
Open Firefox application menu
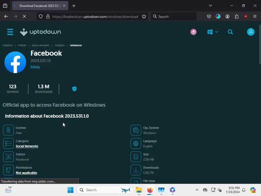click(255, 16)
